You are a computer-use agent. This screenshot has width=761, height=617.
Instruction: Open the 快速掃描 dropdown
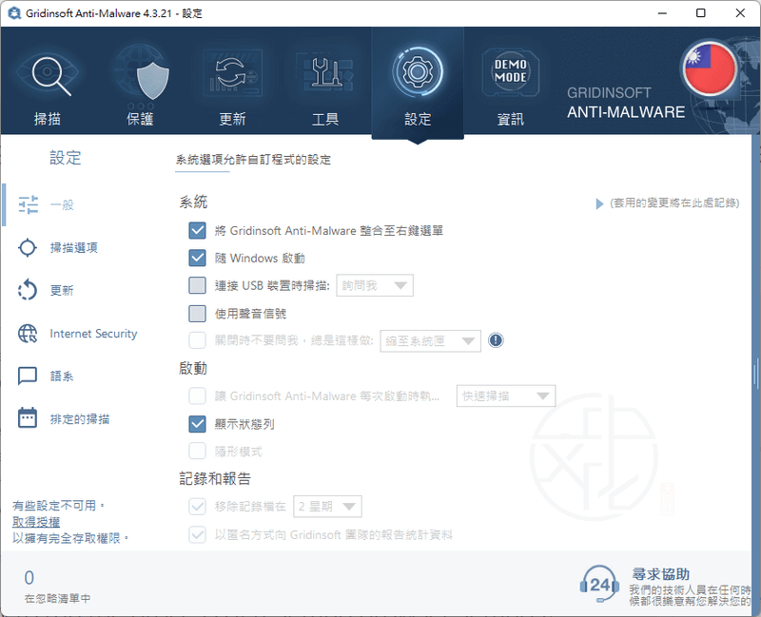506,396
